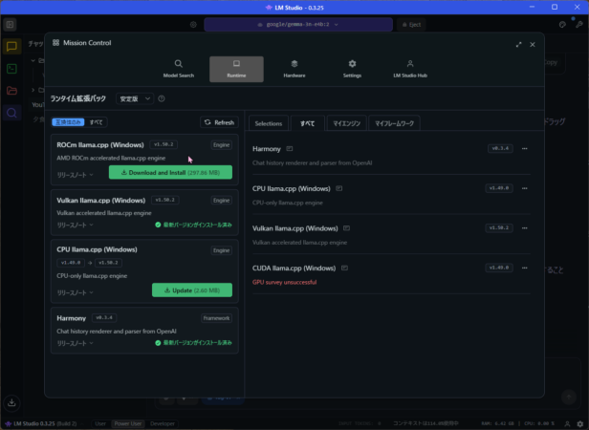This screenshot has height=430, width=589.
Task: Select the Selections tab
Action: coord(268,123)
